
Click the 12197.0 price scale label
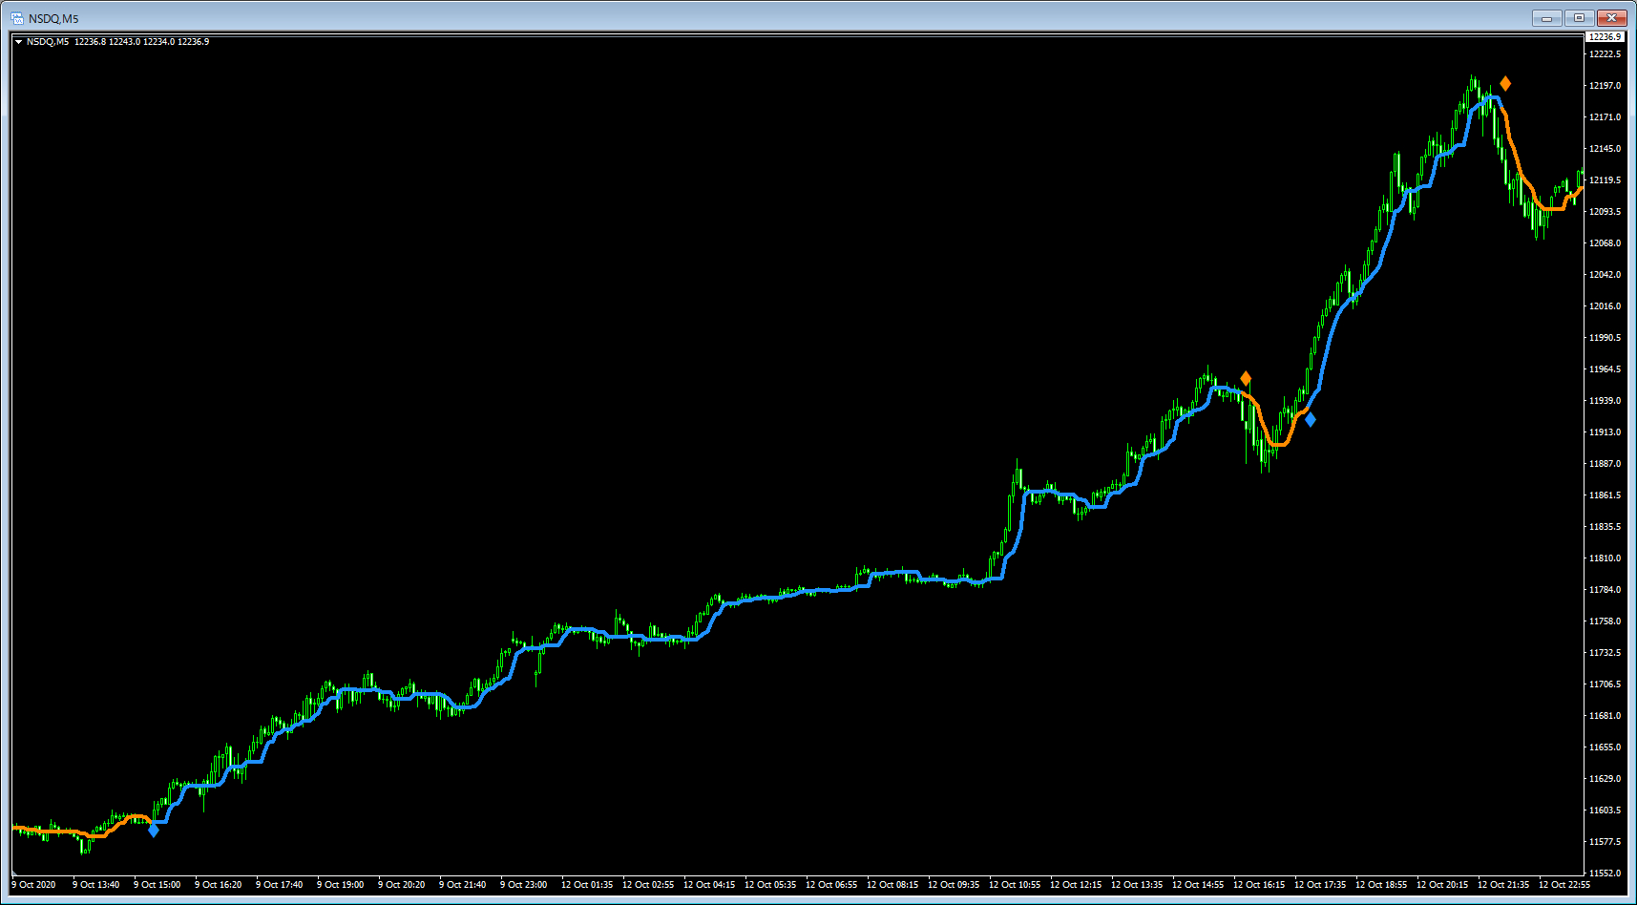click(1605, 86)
